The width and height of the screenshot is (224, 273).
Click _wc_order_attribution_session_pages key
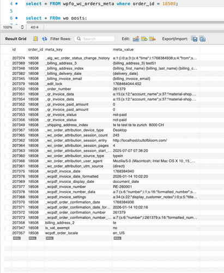pyautogui.click(x=78, y=145)
